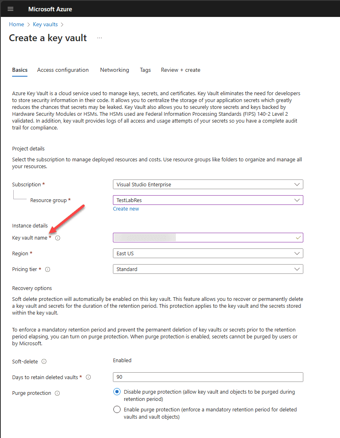
Task: Click the Recovery options heading
Action: coord(32,288)
